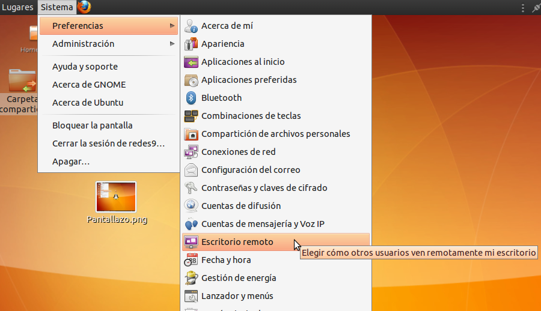
Task: Click the pin icon in top-right panel
Action: [x=536, y=7]
